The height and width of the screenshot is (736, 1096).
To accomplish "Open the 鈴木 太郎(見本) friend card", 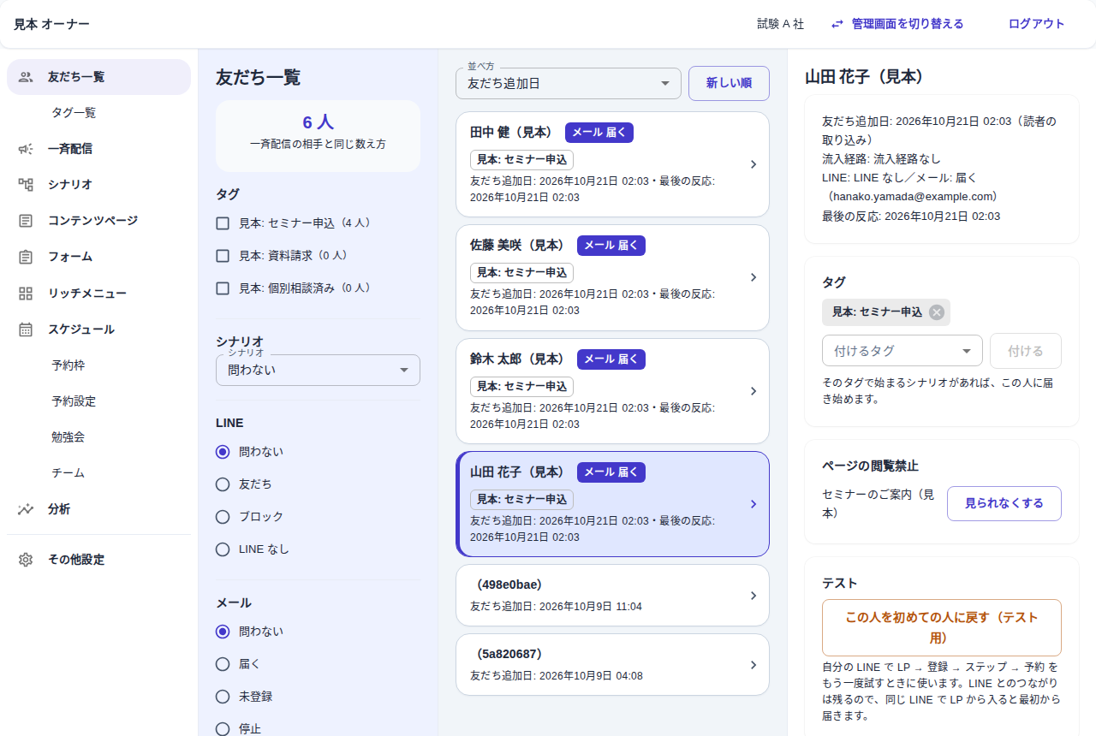I will click(x=612, y=391).
